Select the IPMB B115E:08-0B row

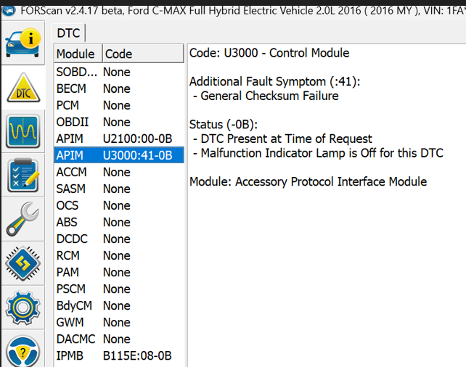click(119, 355)
